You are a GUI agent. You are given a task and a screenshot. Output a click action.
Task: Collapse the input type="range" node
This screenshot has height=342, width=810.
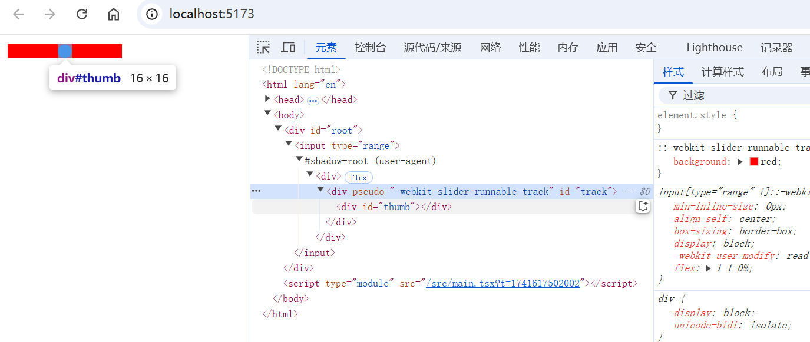click(289, 144)
